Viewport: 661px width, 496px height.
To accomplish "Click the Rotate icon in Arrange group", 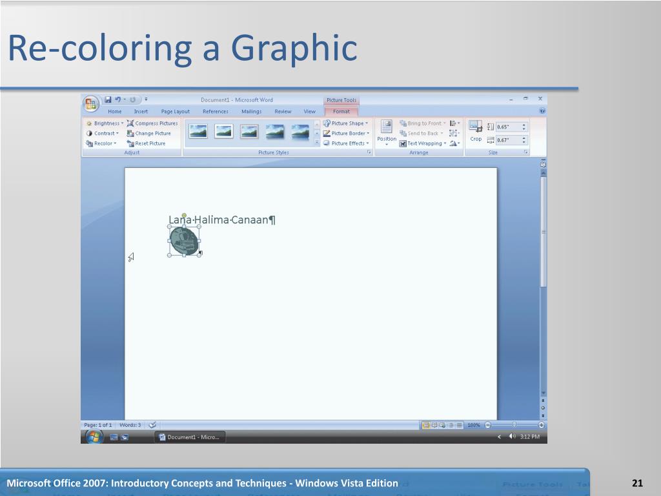I will 454,143.
